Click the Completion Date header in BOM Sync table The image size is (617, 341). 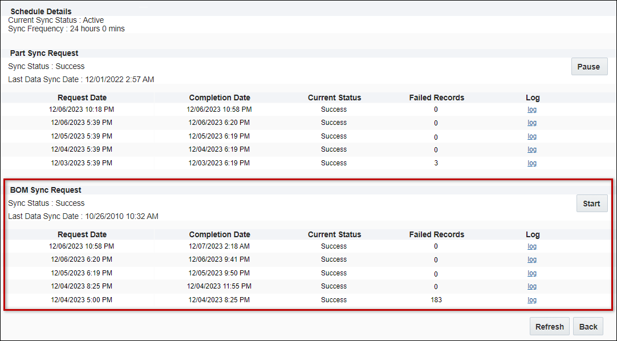[219, 234]
